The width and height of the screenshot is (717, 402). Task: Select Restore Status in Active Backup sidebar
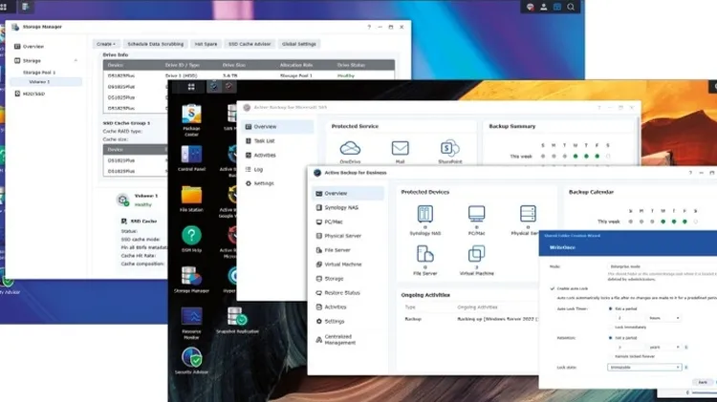341,292
